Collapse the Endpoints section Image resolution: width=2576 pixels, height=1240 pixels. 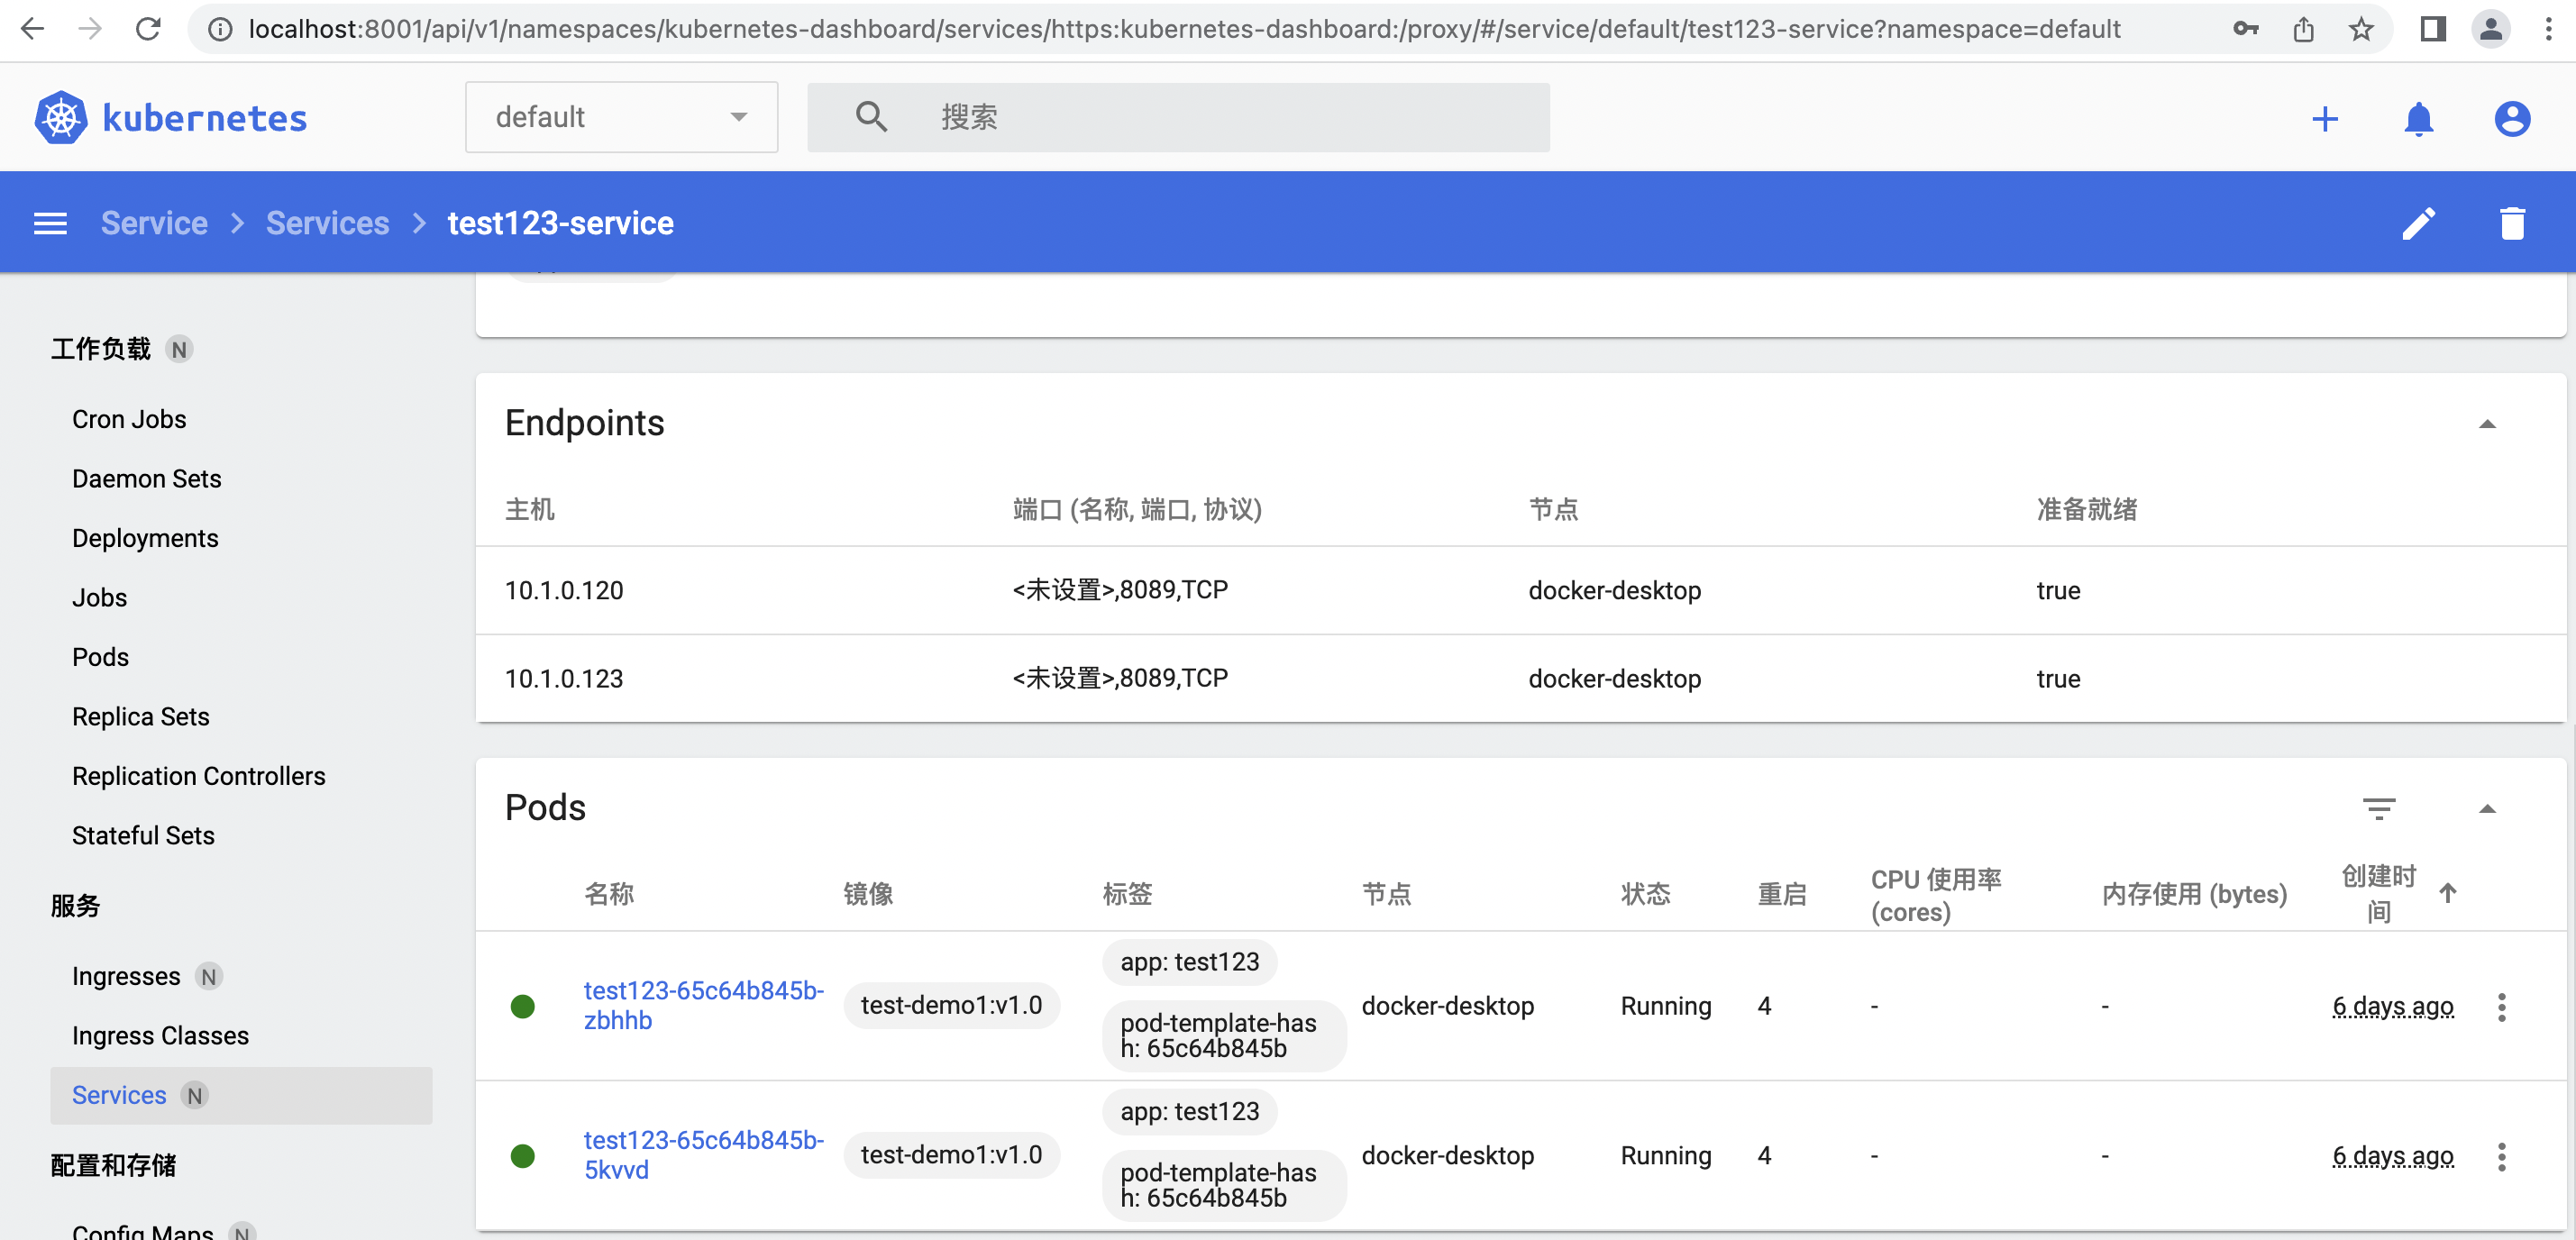[x=2487, y=423]
